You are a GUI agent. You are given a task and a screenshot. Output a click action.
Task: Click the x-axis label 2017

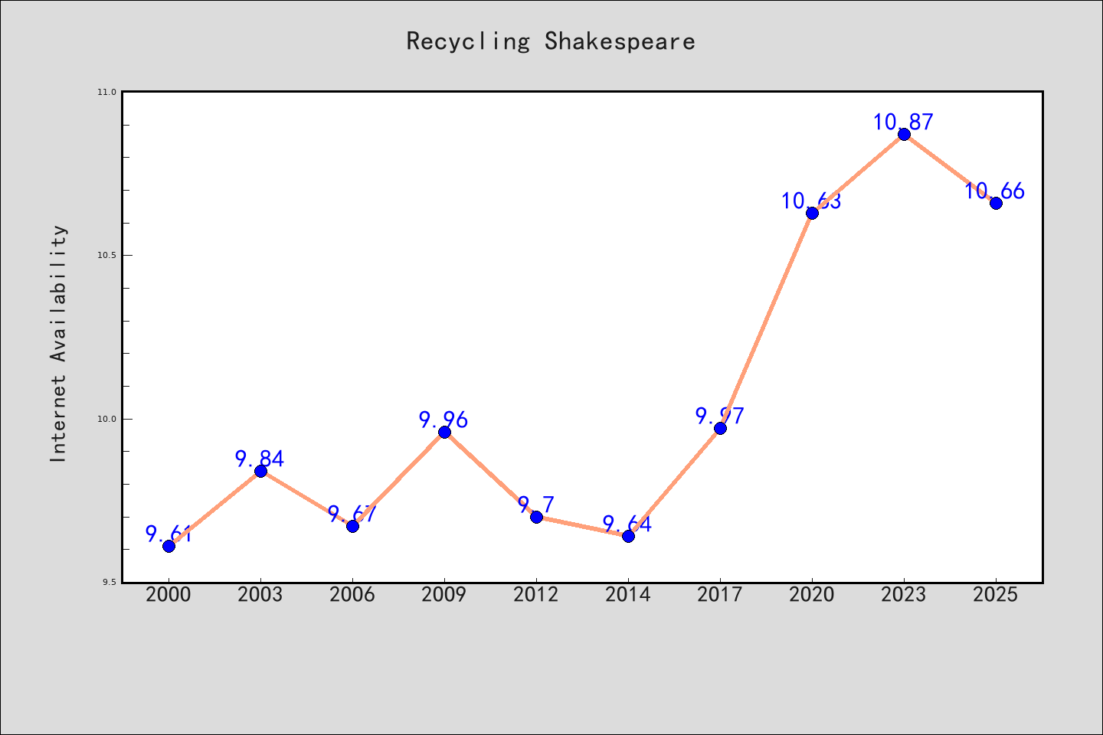[720, 595]
